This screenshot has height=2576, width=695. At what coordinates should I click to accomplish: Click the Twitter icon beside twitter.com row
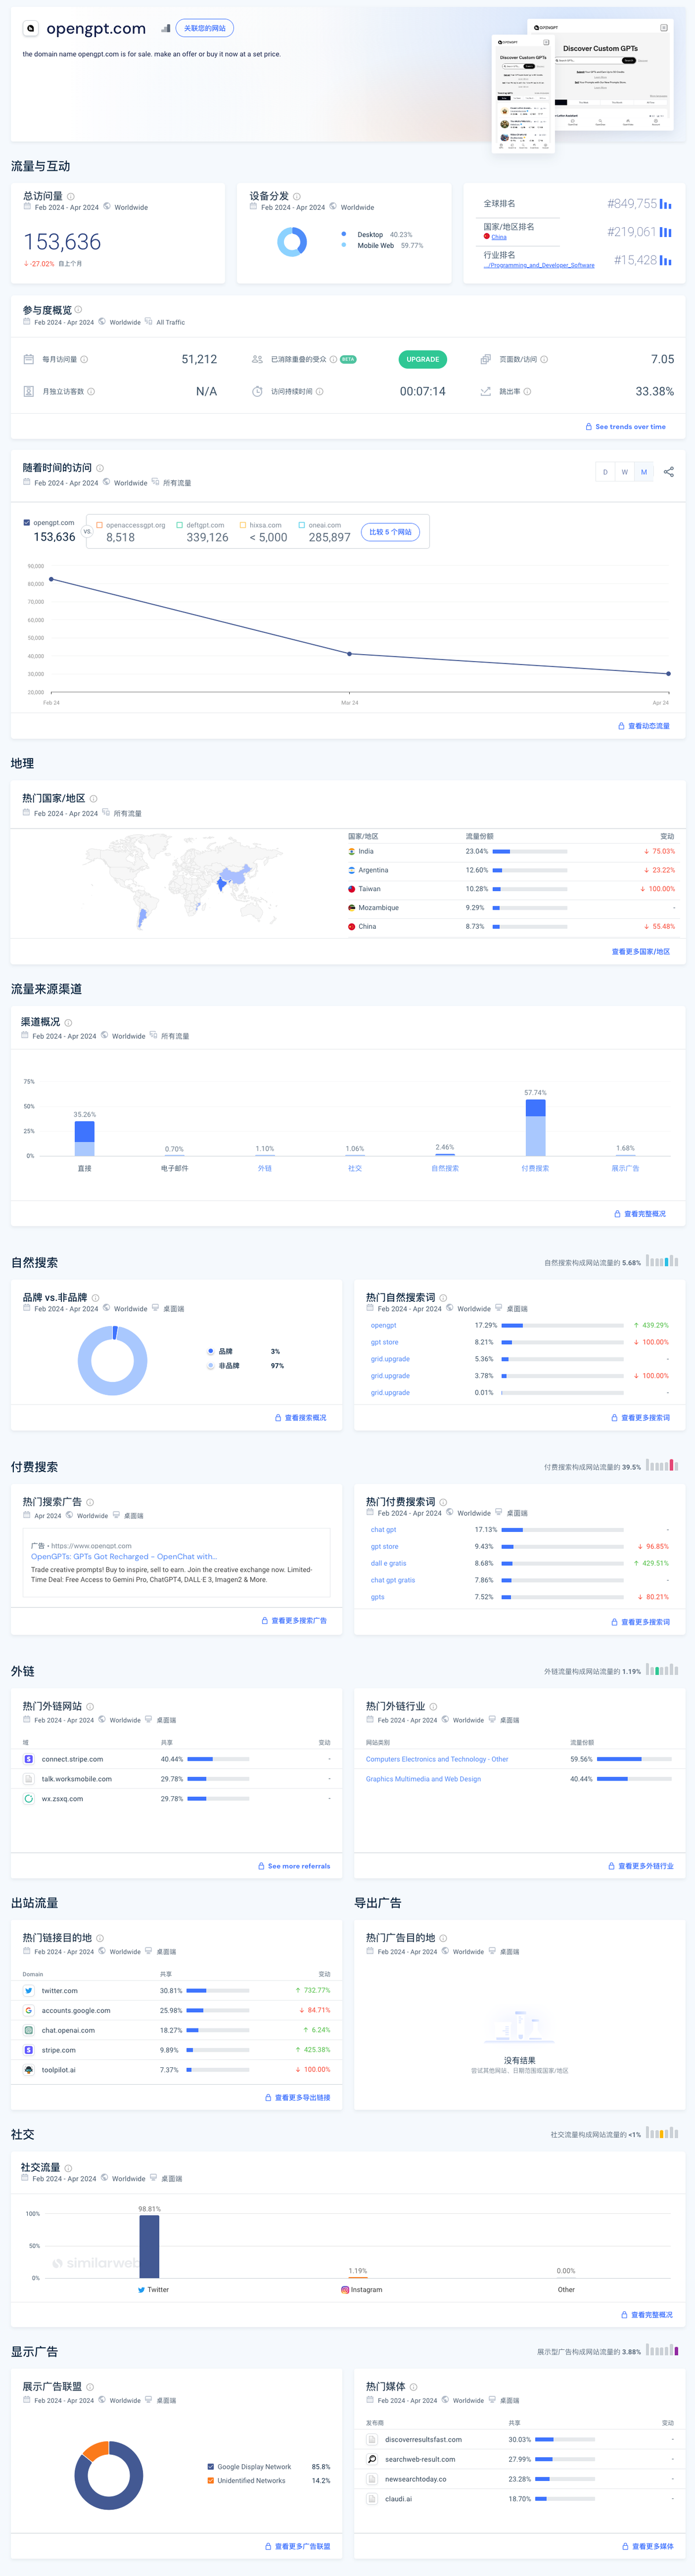coord(29,1990)
